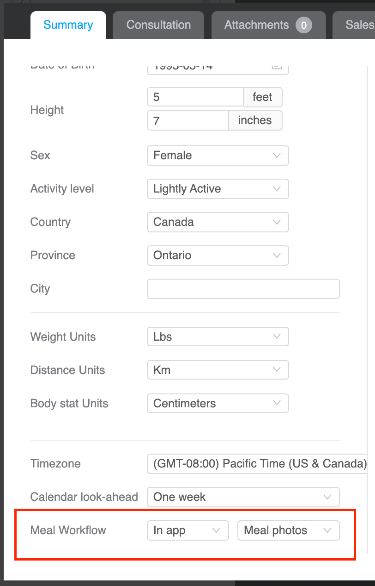
Task: Go to the Attachments tab
Action: pyautogui.click(x=257, y=25)
